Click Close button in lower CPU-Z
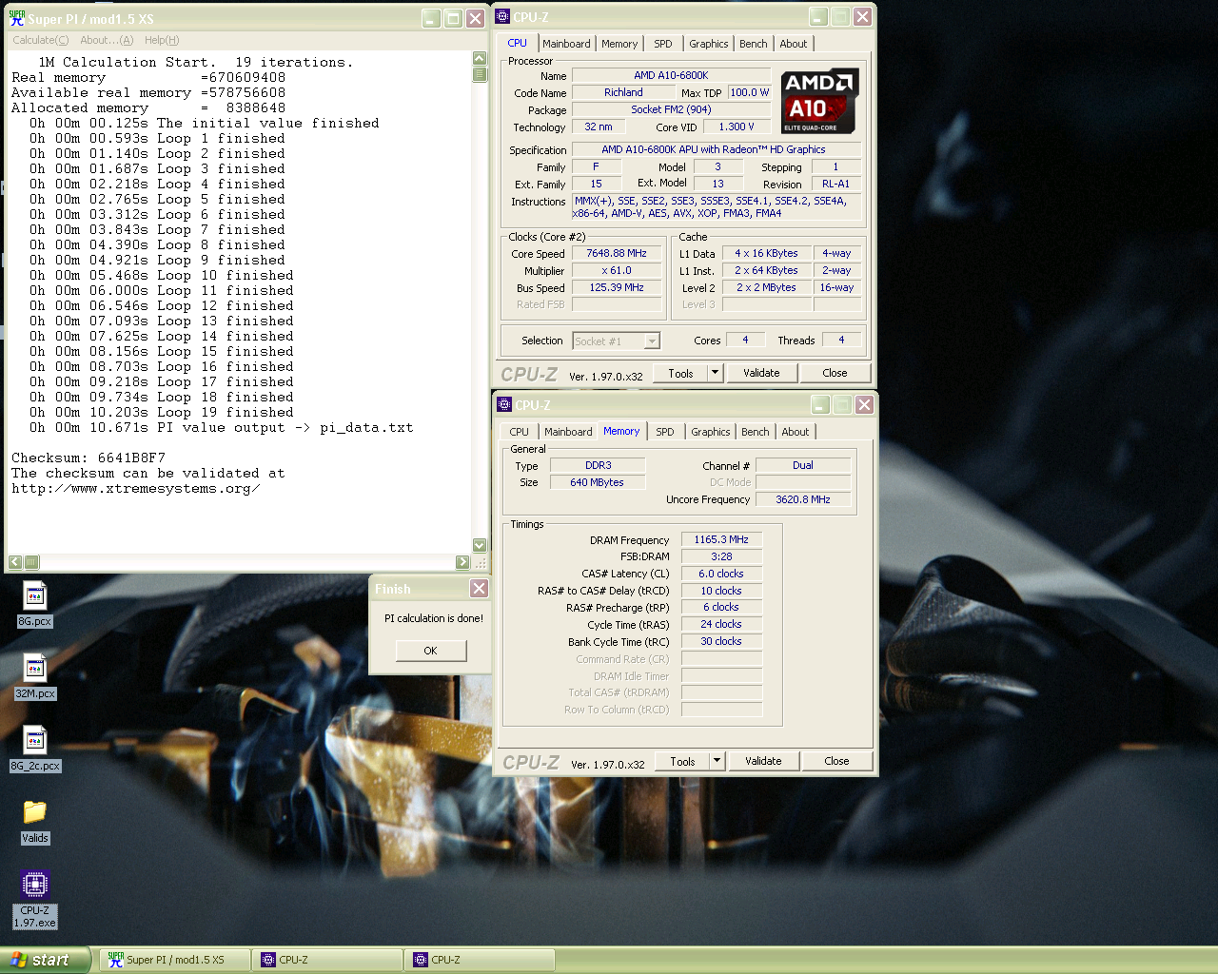 [836, 761]
